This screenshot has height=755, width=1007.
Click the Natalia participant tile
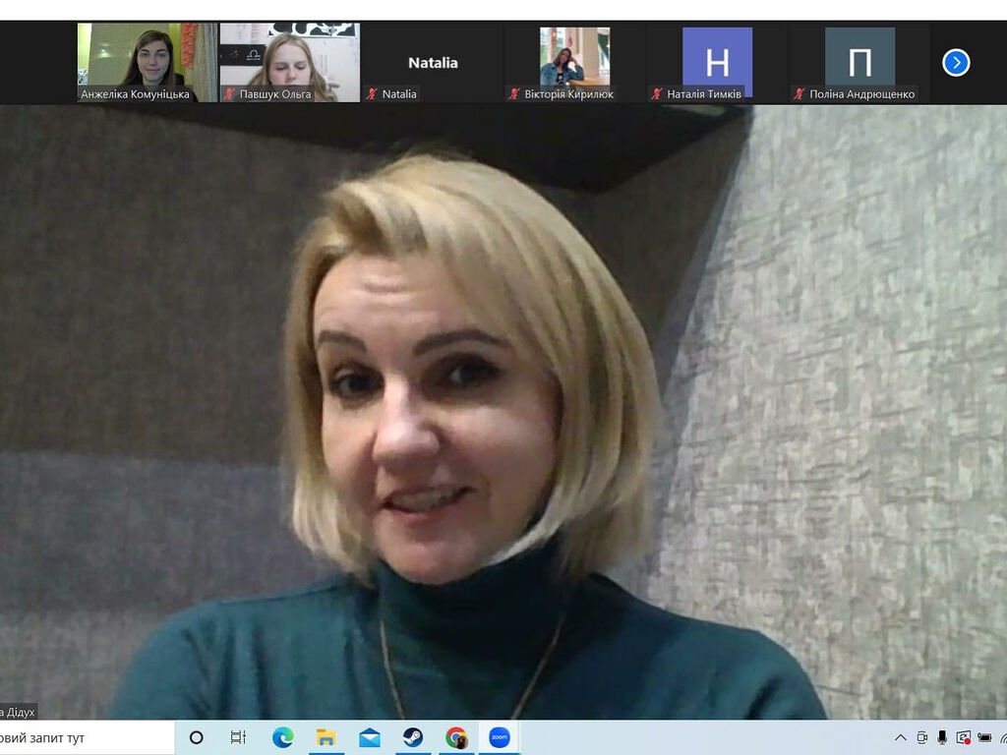[433, 63]
